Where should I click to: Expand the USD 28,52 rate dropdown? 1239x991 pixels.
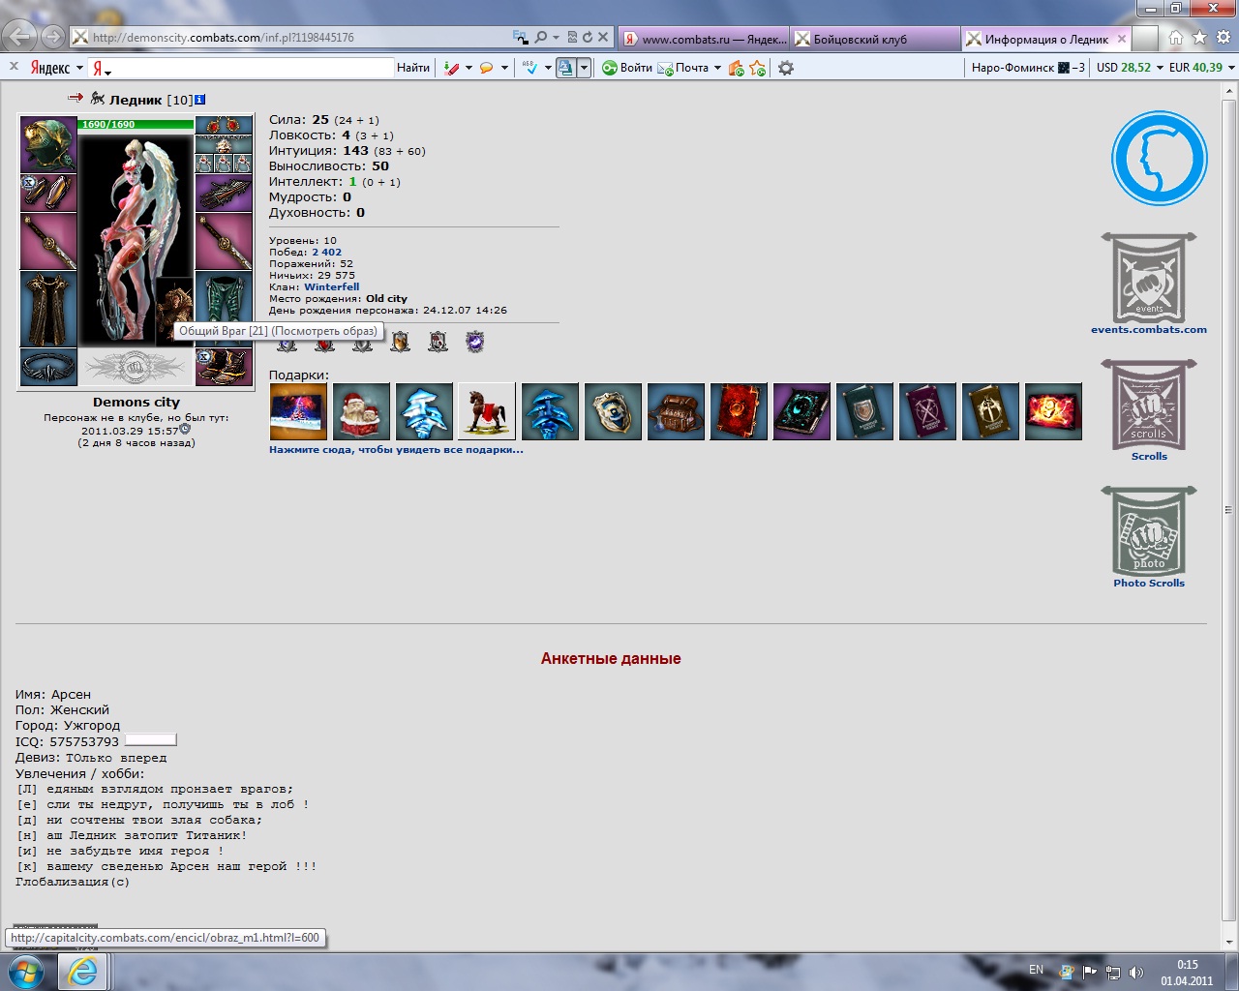(x=1160, y=68)
